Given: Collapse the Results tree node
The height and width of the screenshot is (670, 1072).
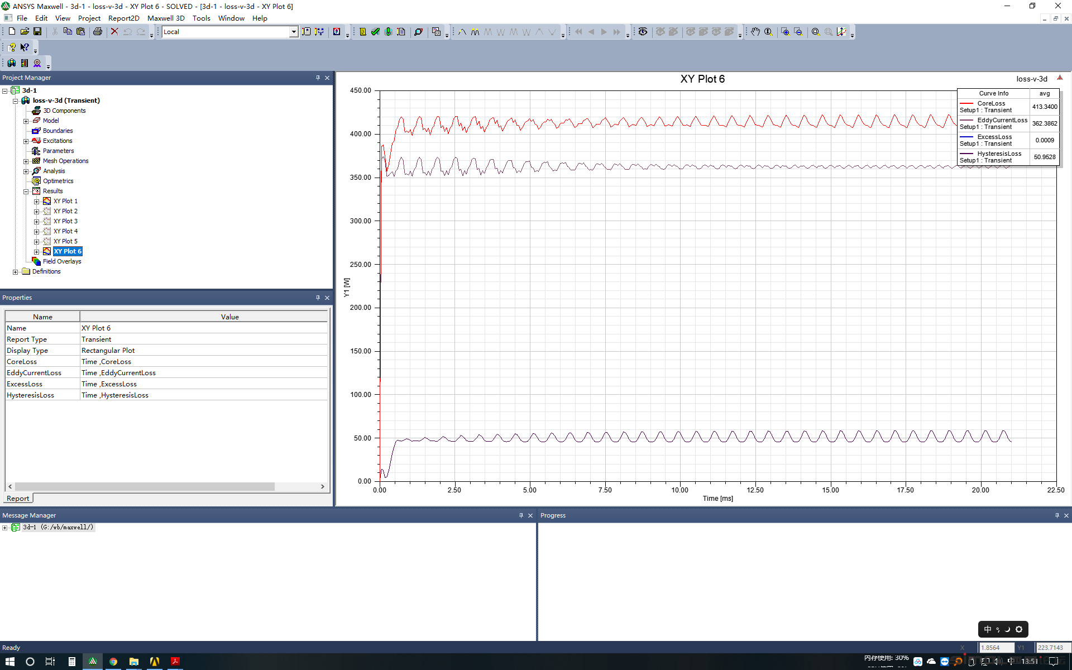Looking at the screenshot, I should (26, 191).
